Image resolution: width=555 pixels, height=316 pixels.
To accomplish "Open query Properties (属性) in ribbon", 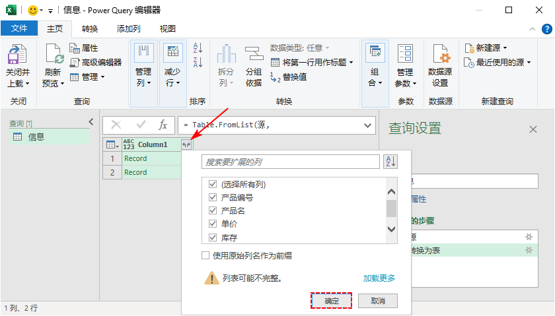I will pyautogui.click(x=83, y=47).
